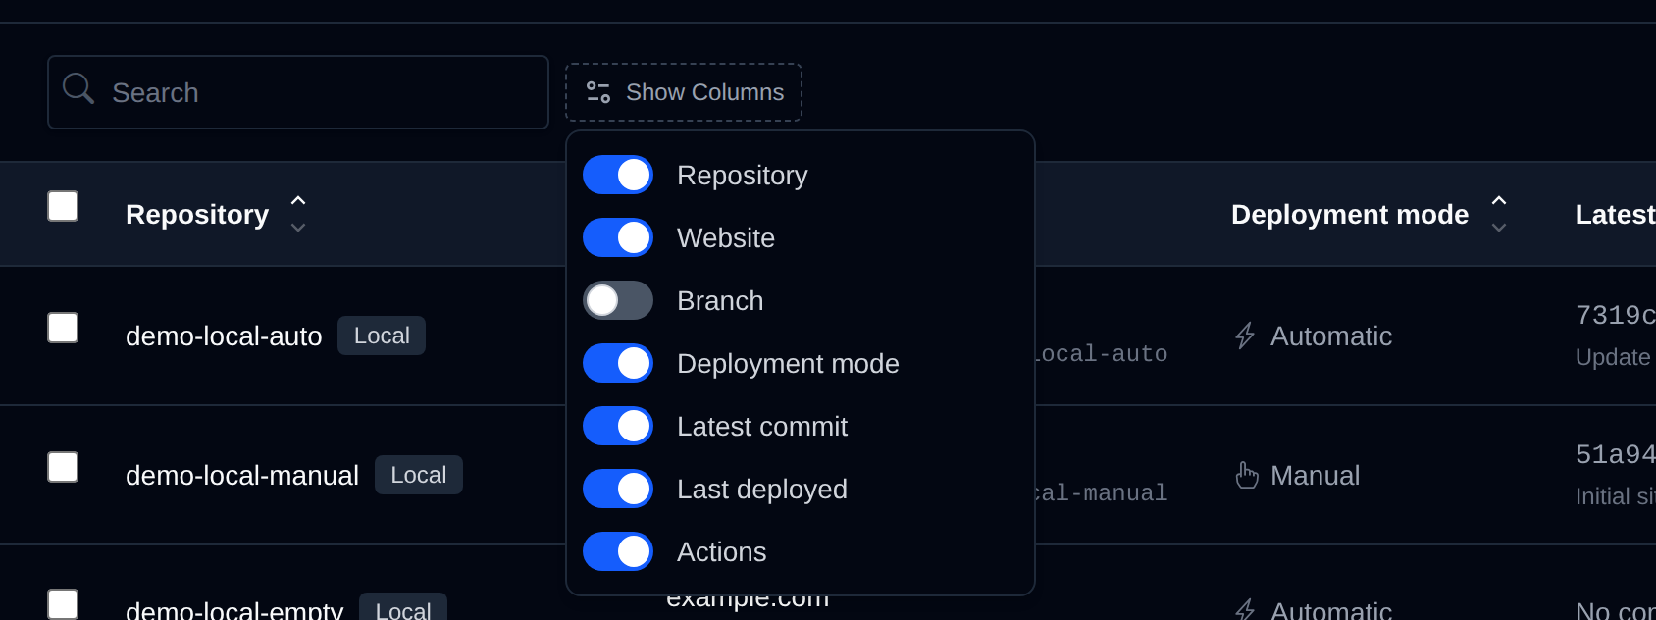The width and height of the screenshot is (1656, 620).
Task: Click the lightning icon beside Automatic for demo-local-auto
Action: pyautogui.click(x=1245, y=336)
